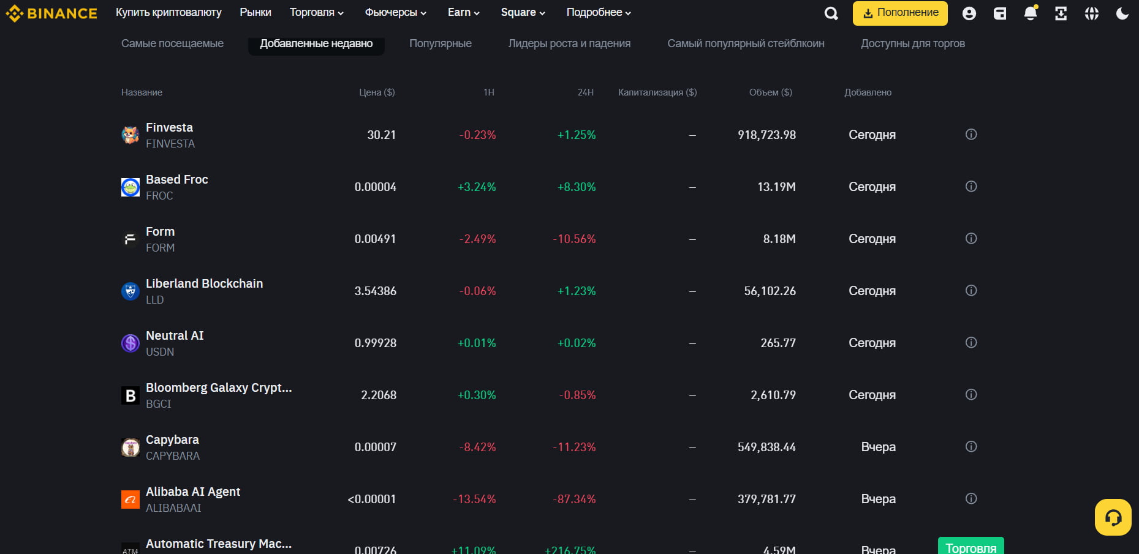Screen dimensions: 1139x554
Task: Toggle dark mode moon icon
Action: [x=1122, y=13]
